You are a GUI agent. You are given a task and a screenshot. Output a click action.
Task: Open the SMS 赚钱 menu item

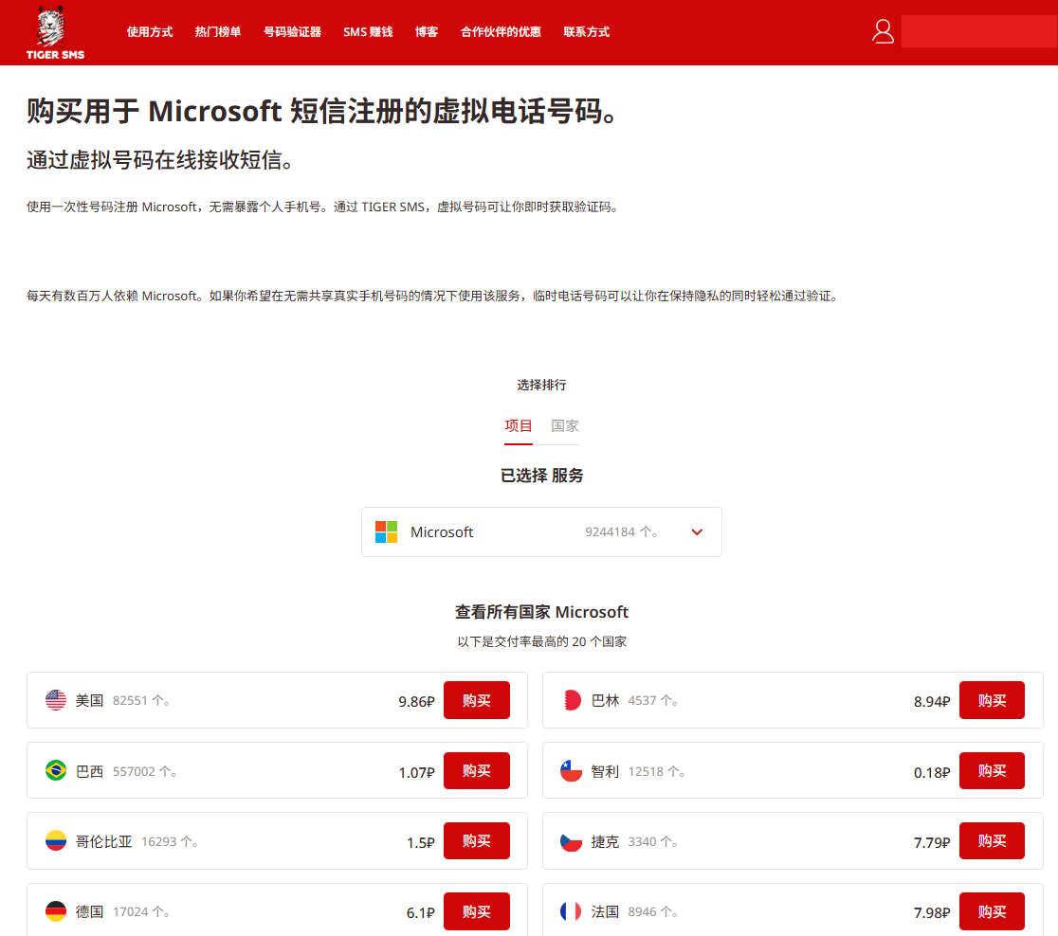[x=368, y=31]
